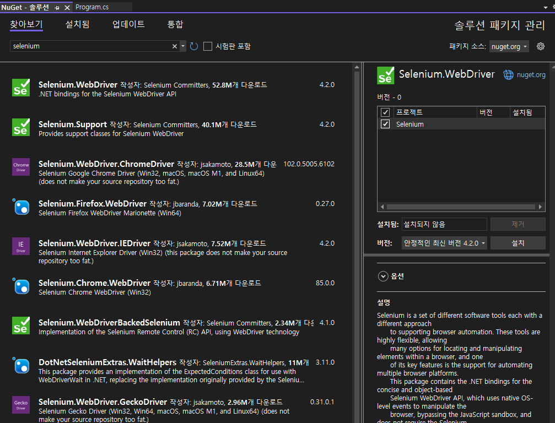Screen dimensions: 555x423
Task: Select the Selenium.WebDriverBackedSelenium package title
Action: coord(109,323)
